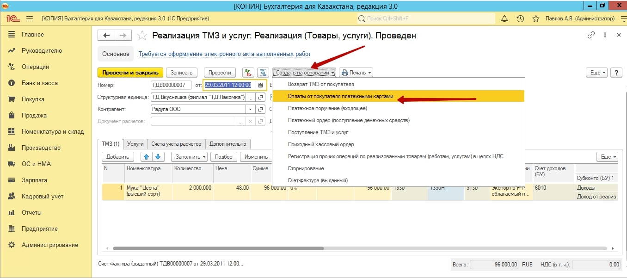Expand the Контрагент dropdown arrow

pos(251,109)
